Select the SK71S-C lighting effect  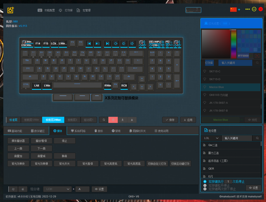[x=231, y=71]
